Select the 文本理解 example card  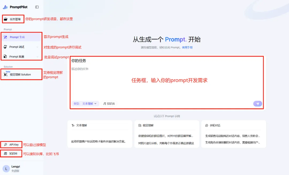tap(100, 134)
